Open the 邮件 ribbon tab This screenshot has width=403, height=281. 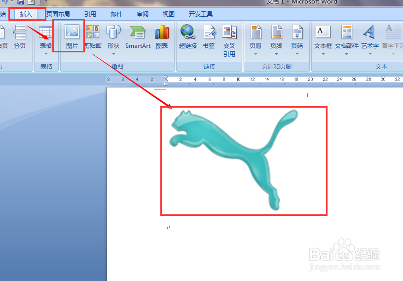coord(116,14)
